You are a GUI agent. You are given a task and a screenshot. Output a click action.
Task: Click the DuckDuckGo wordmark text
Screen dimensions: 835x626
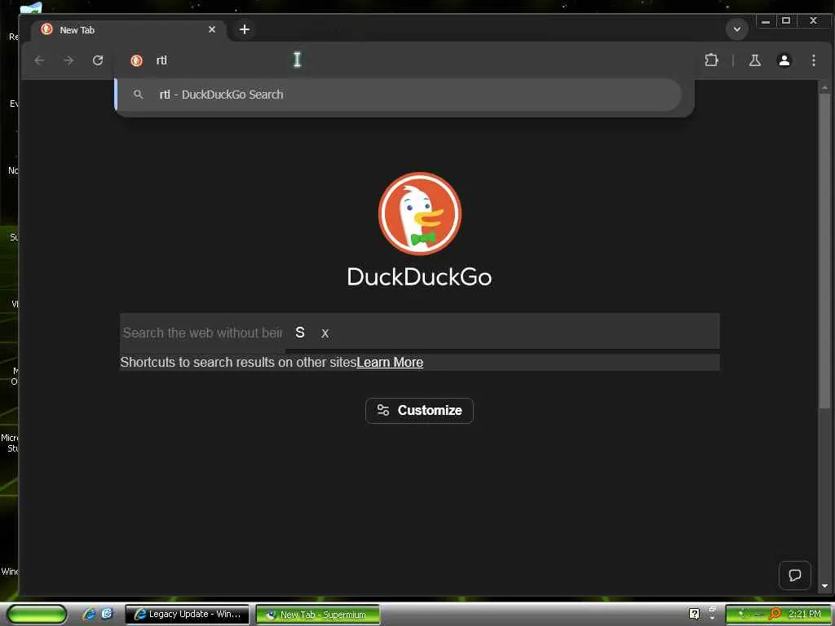point(420,277)
